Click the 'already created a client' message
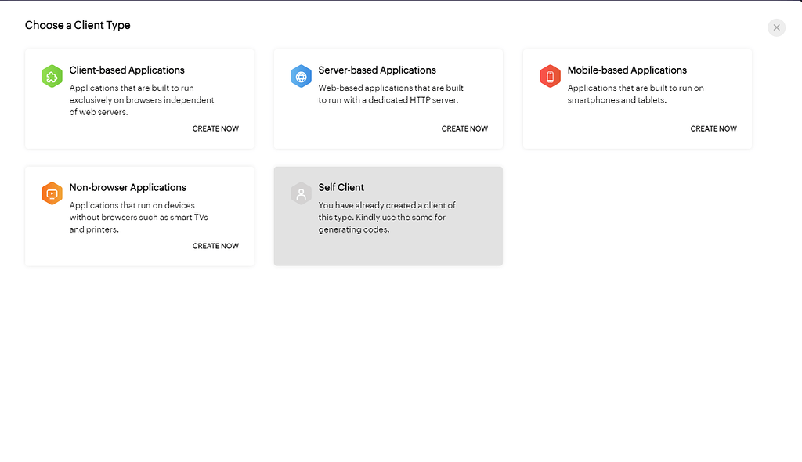The width and height of the screenshot is (802, 462). pyautogui.click(x=387, y=217)
